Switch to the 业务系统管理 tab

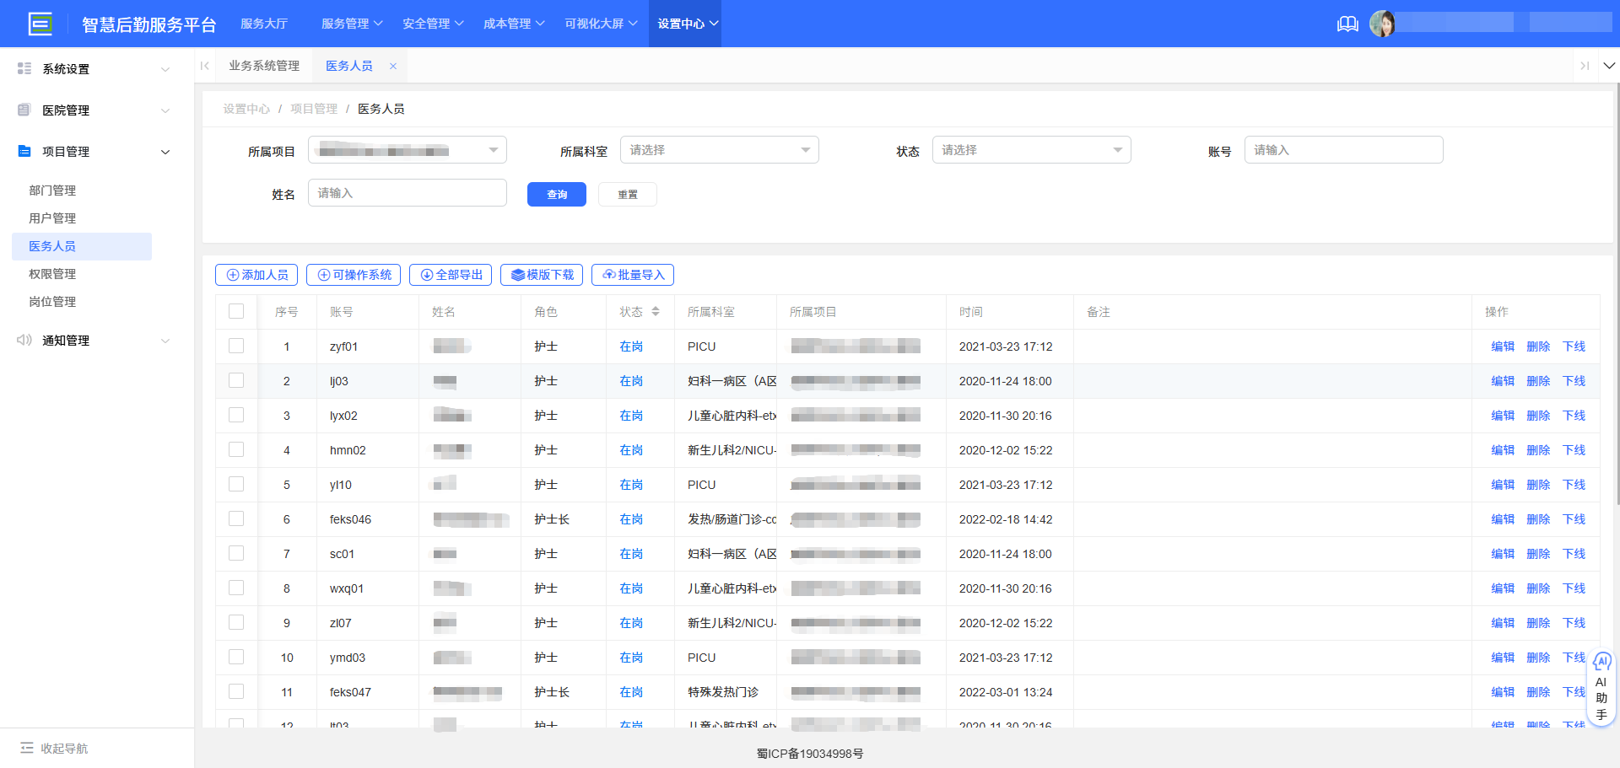pos(264,66)
